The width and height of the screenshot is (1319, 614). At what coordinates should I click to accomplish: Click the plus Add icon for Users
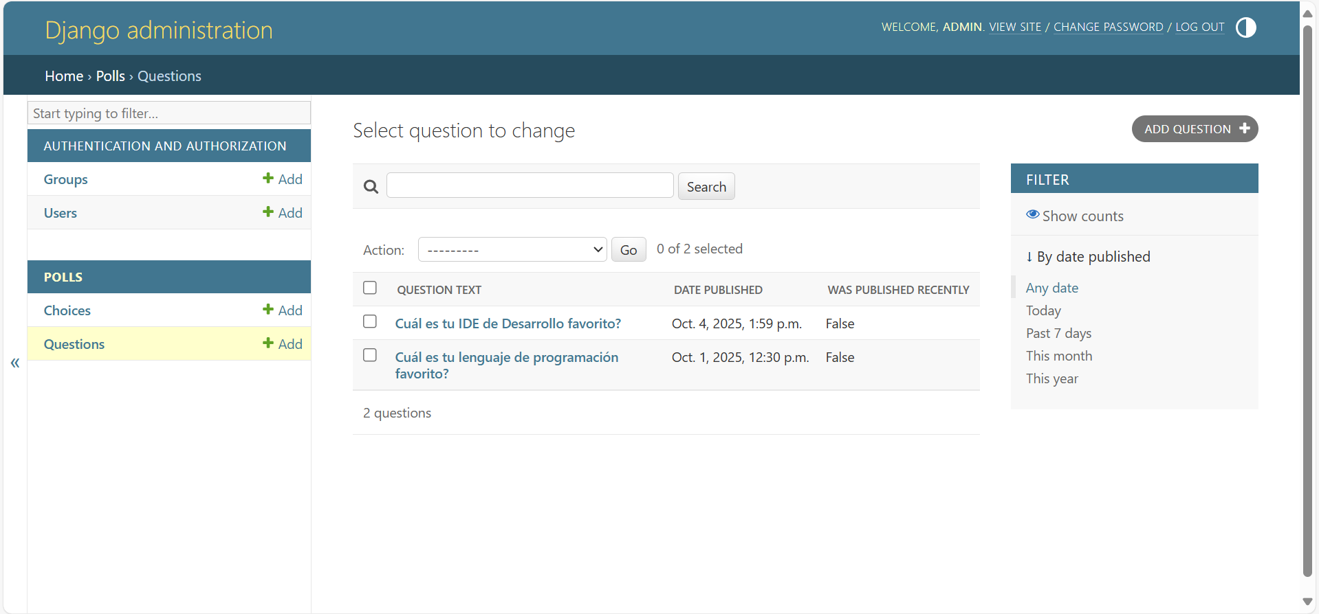tap(268, 212)
